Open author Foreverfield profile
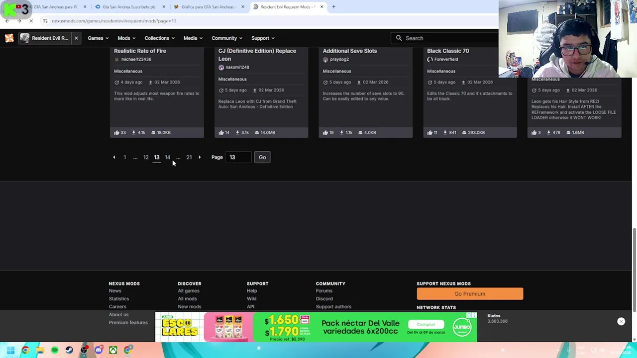Image resolution: width=637 pixels, height=358 pixels. point(446,59)
